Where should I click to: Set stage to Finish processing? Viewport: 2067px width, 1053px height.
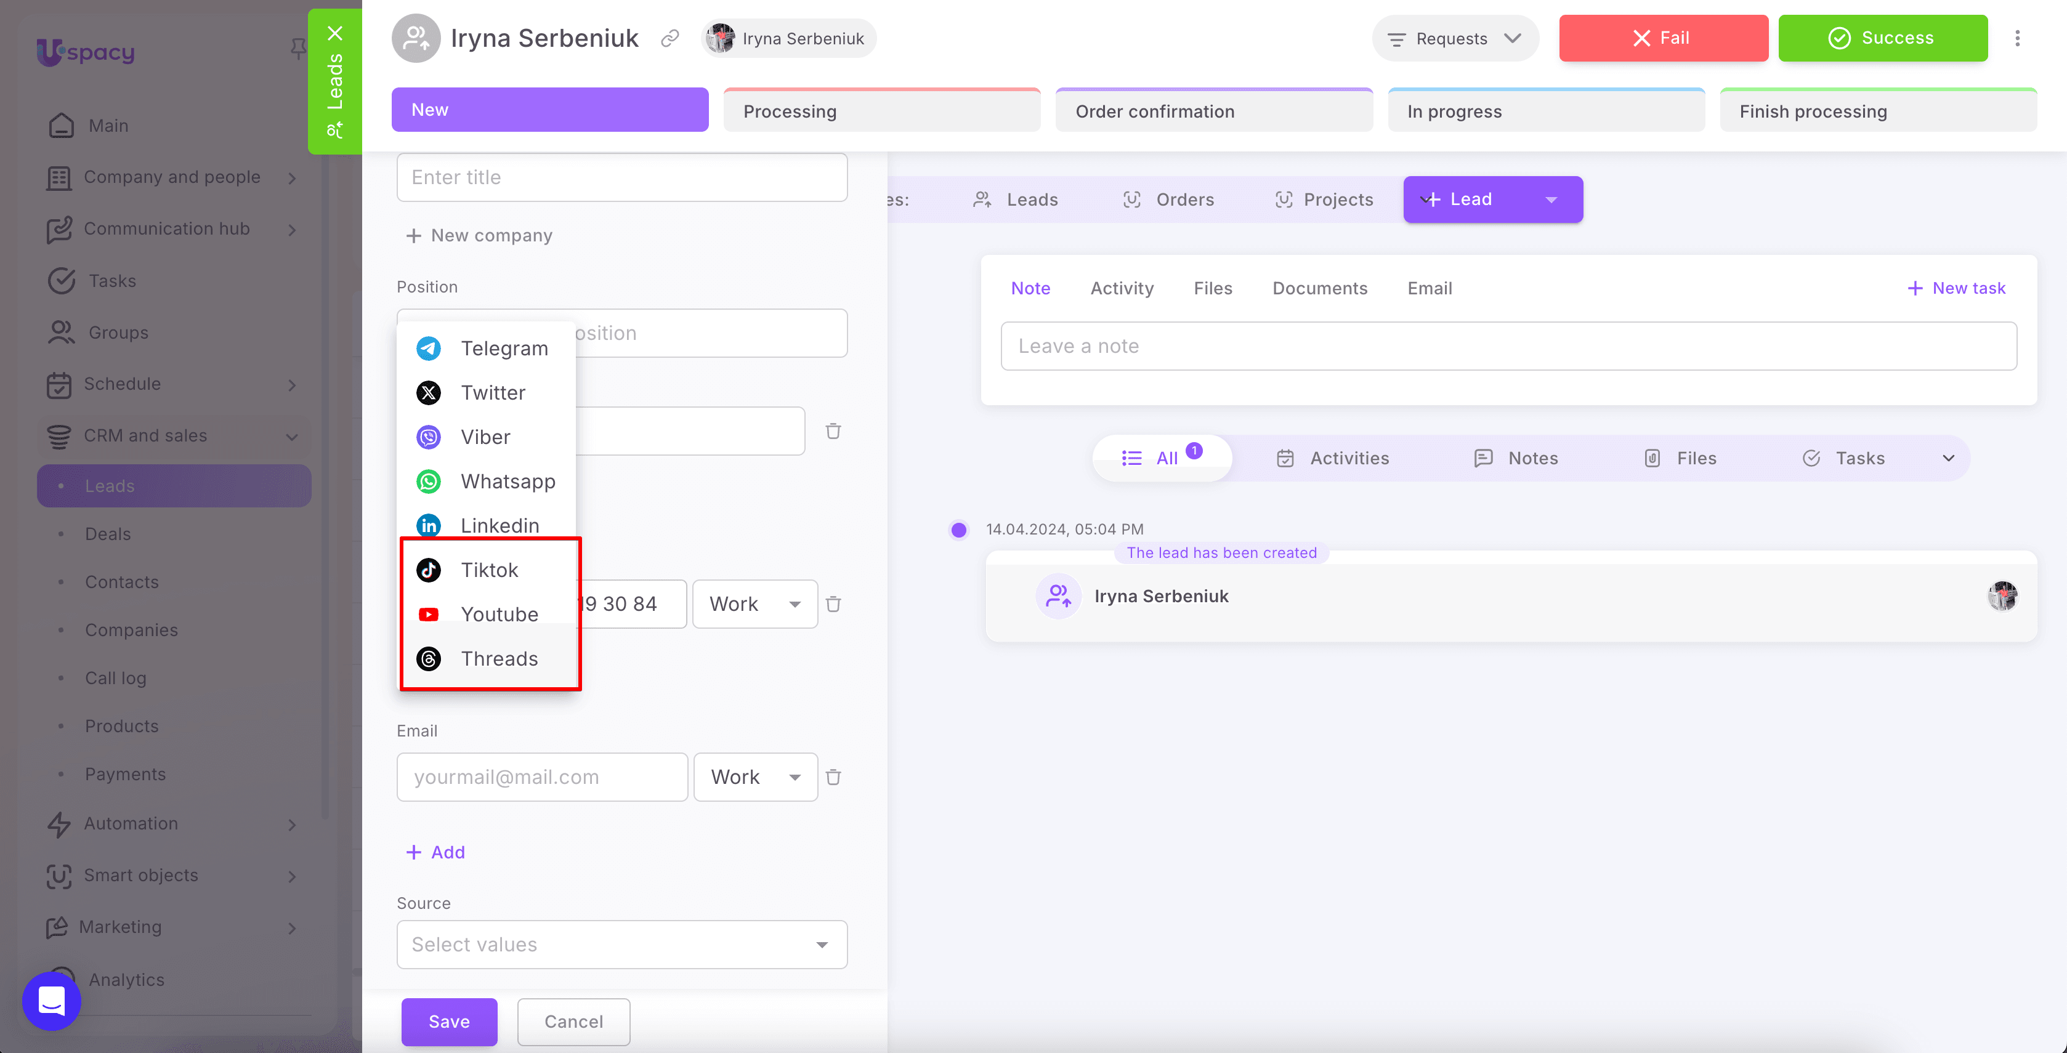tap(1879, 110)
